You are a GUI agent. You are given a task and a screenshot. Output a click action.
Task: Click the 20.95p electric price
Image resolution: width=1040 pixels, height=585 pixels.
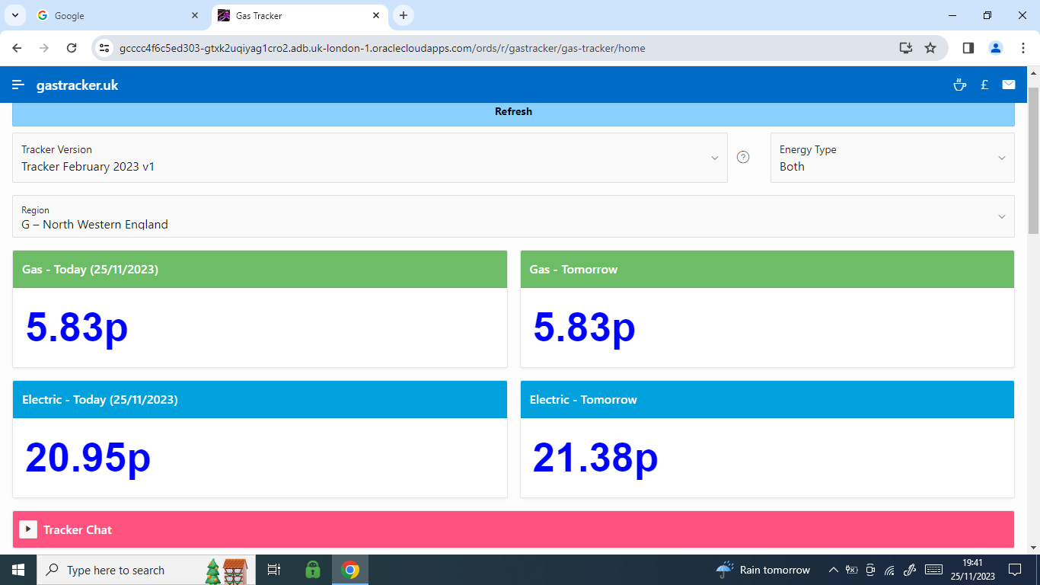88,459
